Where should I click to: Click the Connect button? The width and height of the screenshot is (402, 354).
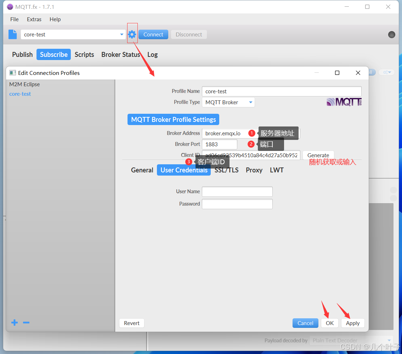[153, 35]
